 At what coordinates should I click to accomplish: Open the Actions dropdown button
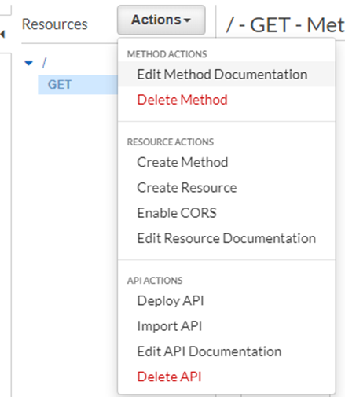pos(161,20)
